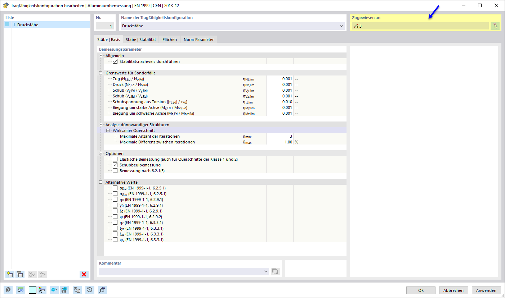505x298 pixels.
Task: Disable Schubbeulbemessung
Action: [x=115, y=165]
